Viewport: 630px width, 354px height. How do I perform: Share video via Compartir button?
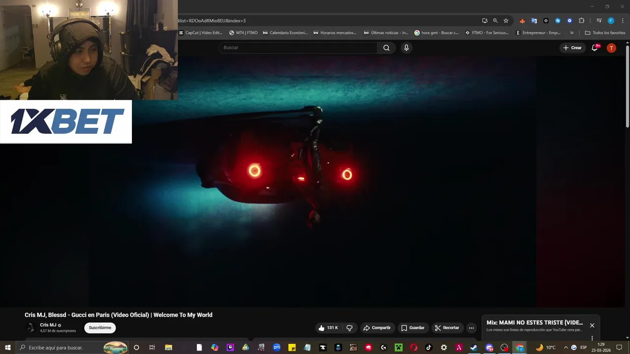click(x=377, y=328)
